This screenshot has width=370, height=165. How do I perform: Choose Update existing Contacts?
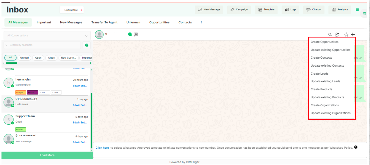(x=327, y=65)
